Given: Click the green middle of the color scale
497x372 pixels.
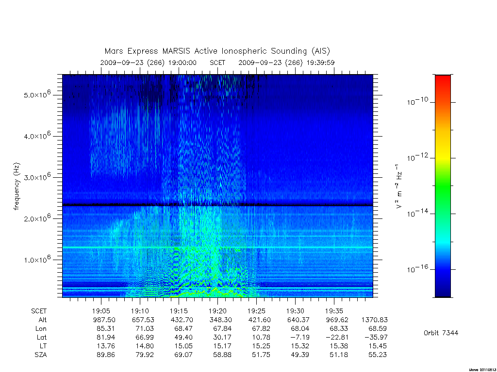Looking at the screenshot, I should coord(443,186).
